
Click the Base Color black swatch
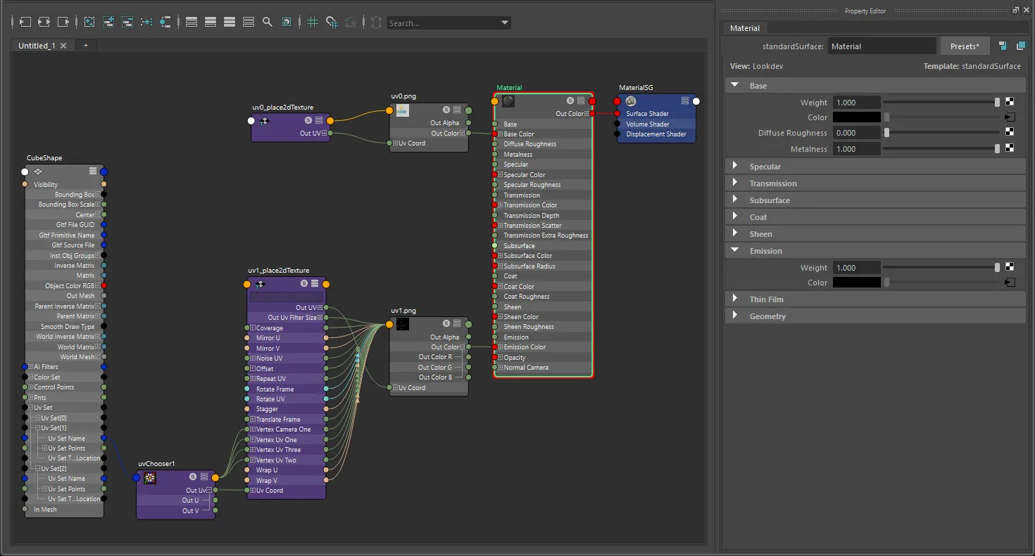[x=857, y=117]
